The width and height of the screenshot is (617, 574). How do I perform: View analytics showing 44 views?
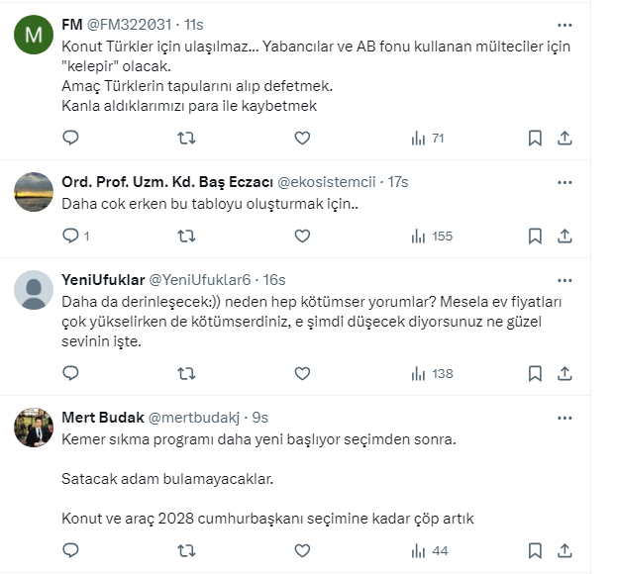(x=430, y=550)
